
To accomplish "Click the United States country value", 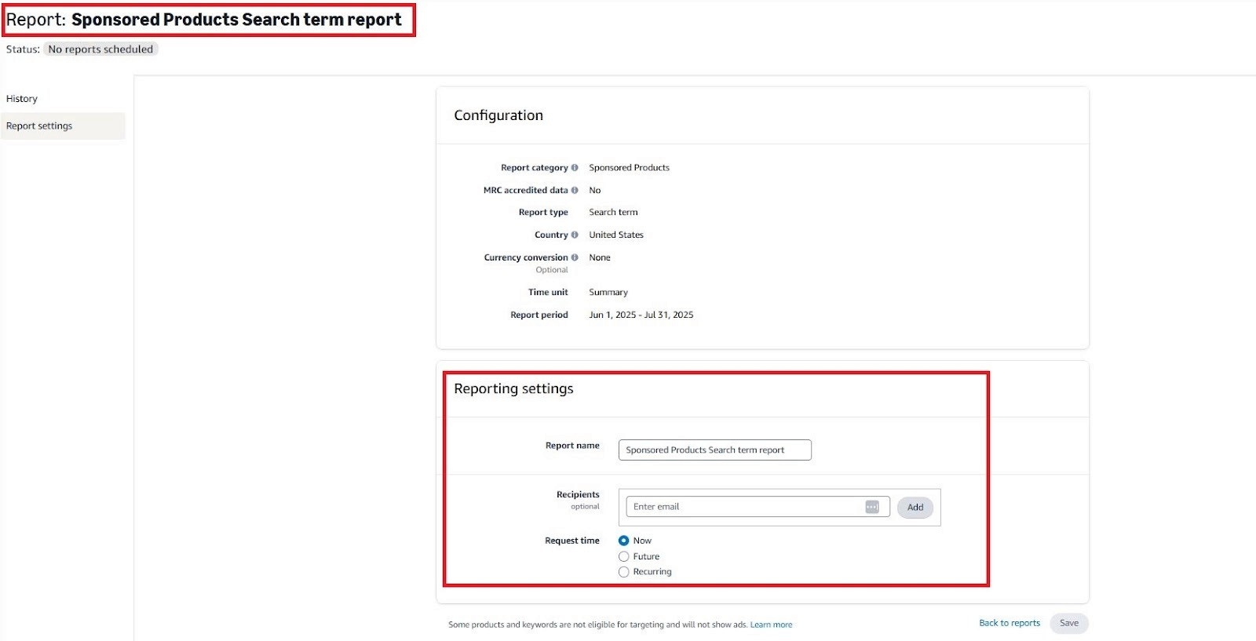I will point(616,235).
